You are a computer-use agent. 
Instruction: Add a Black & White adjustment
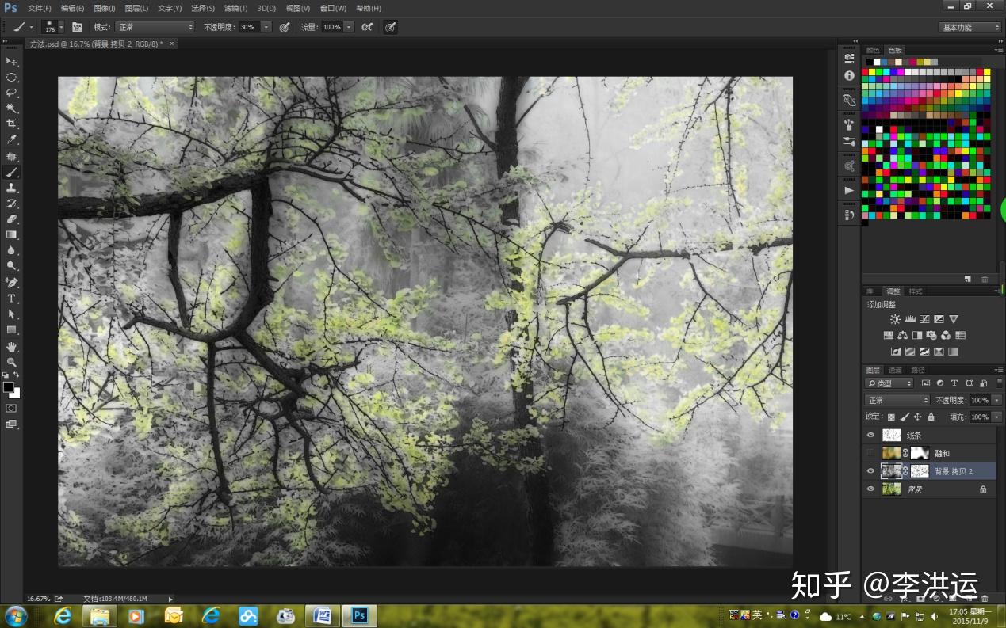pos(917,336)
